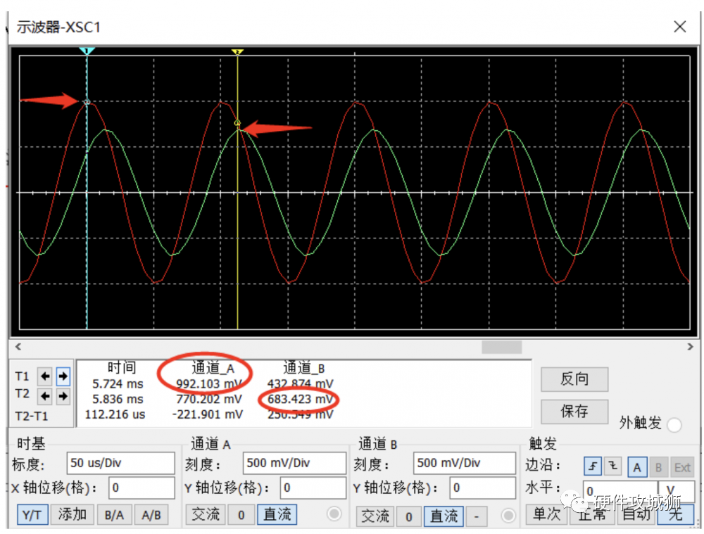Move cursor T2 left with arrow
The image size is (704, 534).
click(x=45, y=396)
